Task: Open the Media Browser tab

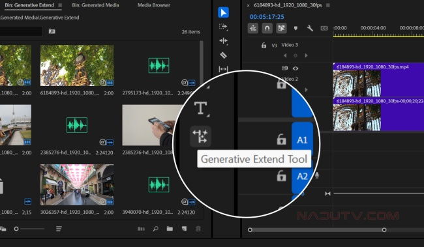Action: (154, 5)
